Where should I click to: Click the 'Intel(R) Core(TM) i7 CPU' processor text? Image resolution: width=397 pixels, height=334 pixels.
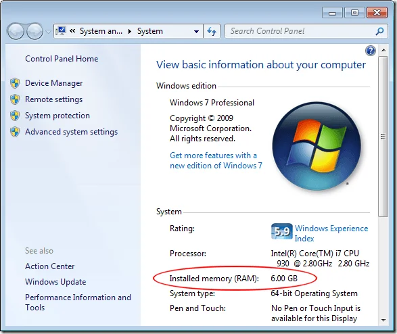coord(315,254)
